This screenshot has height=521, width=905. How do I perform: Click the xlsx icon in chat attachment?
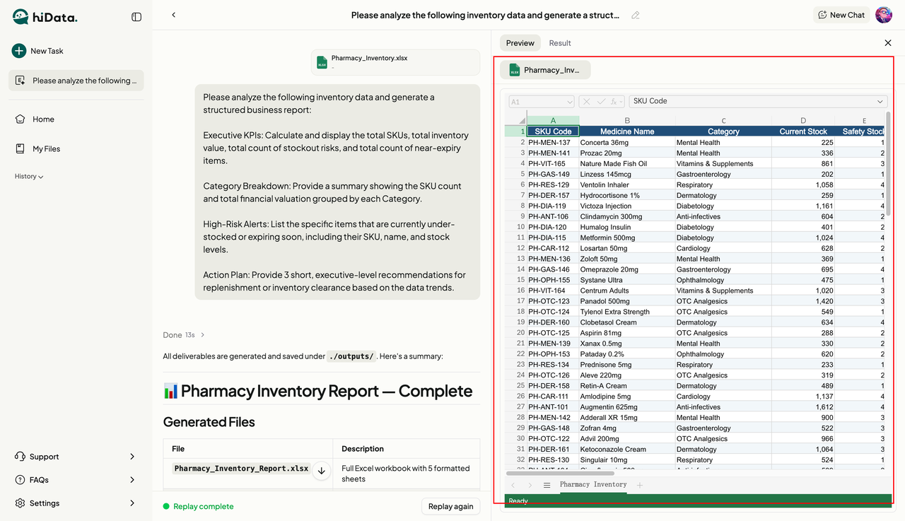tap(322, 63)
